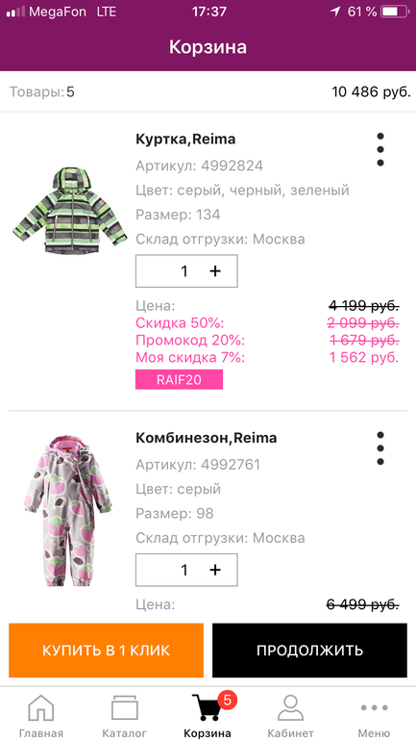
Task: Open the three-dot menu for Комбинезон Reima
Action: pos(380,448)
